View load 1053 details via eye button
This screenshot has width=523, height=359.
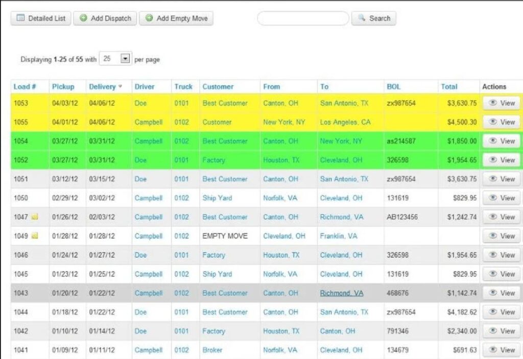coord(502,103)
